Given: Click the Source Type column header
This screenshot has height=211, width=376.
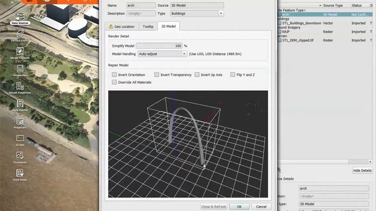Looking at the screenshot, I should 333,5.
